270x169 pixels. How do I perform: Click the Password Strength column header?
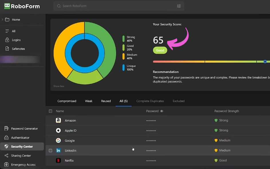point(226,111)
